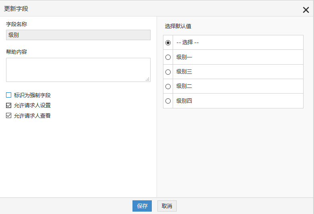
Task: Select the "-- 选择 --" radio button
Action: 168,43
